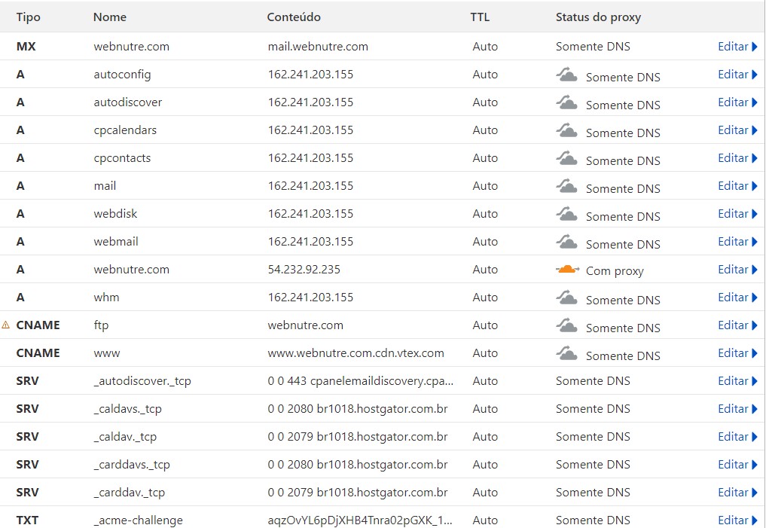Expand Editar for the _acme-challenge TXT record

[x=737, y=520]
